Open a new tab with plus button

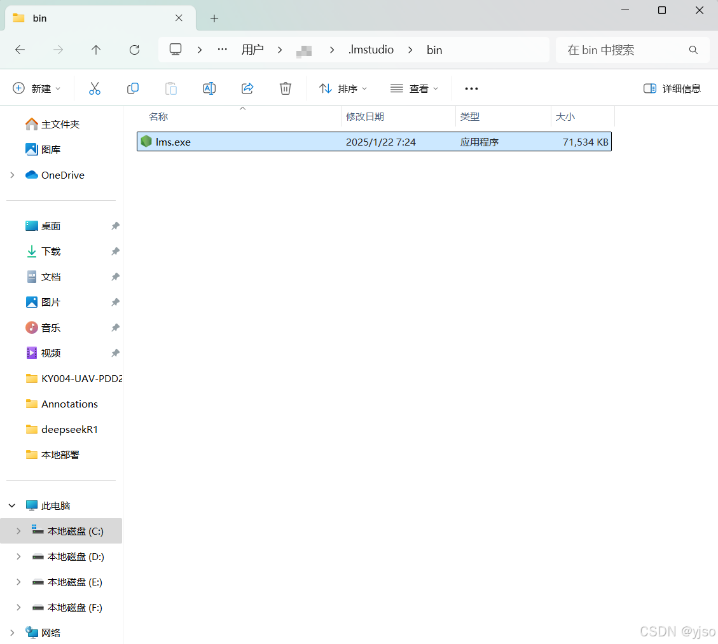(214, 18)
